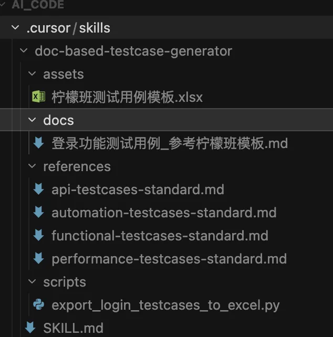The height and width of the screenshot is (337, 333).
Task: Click the markdown icon beside SKILL.md
Action: 30,328
